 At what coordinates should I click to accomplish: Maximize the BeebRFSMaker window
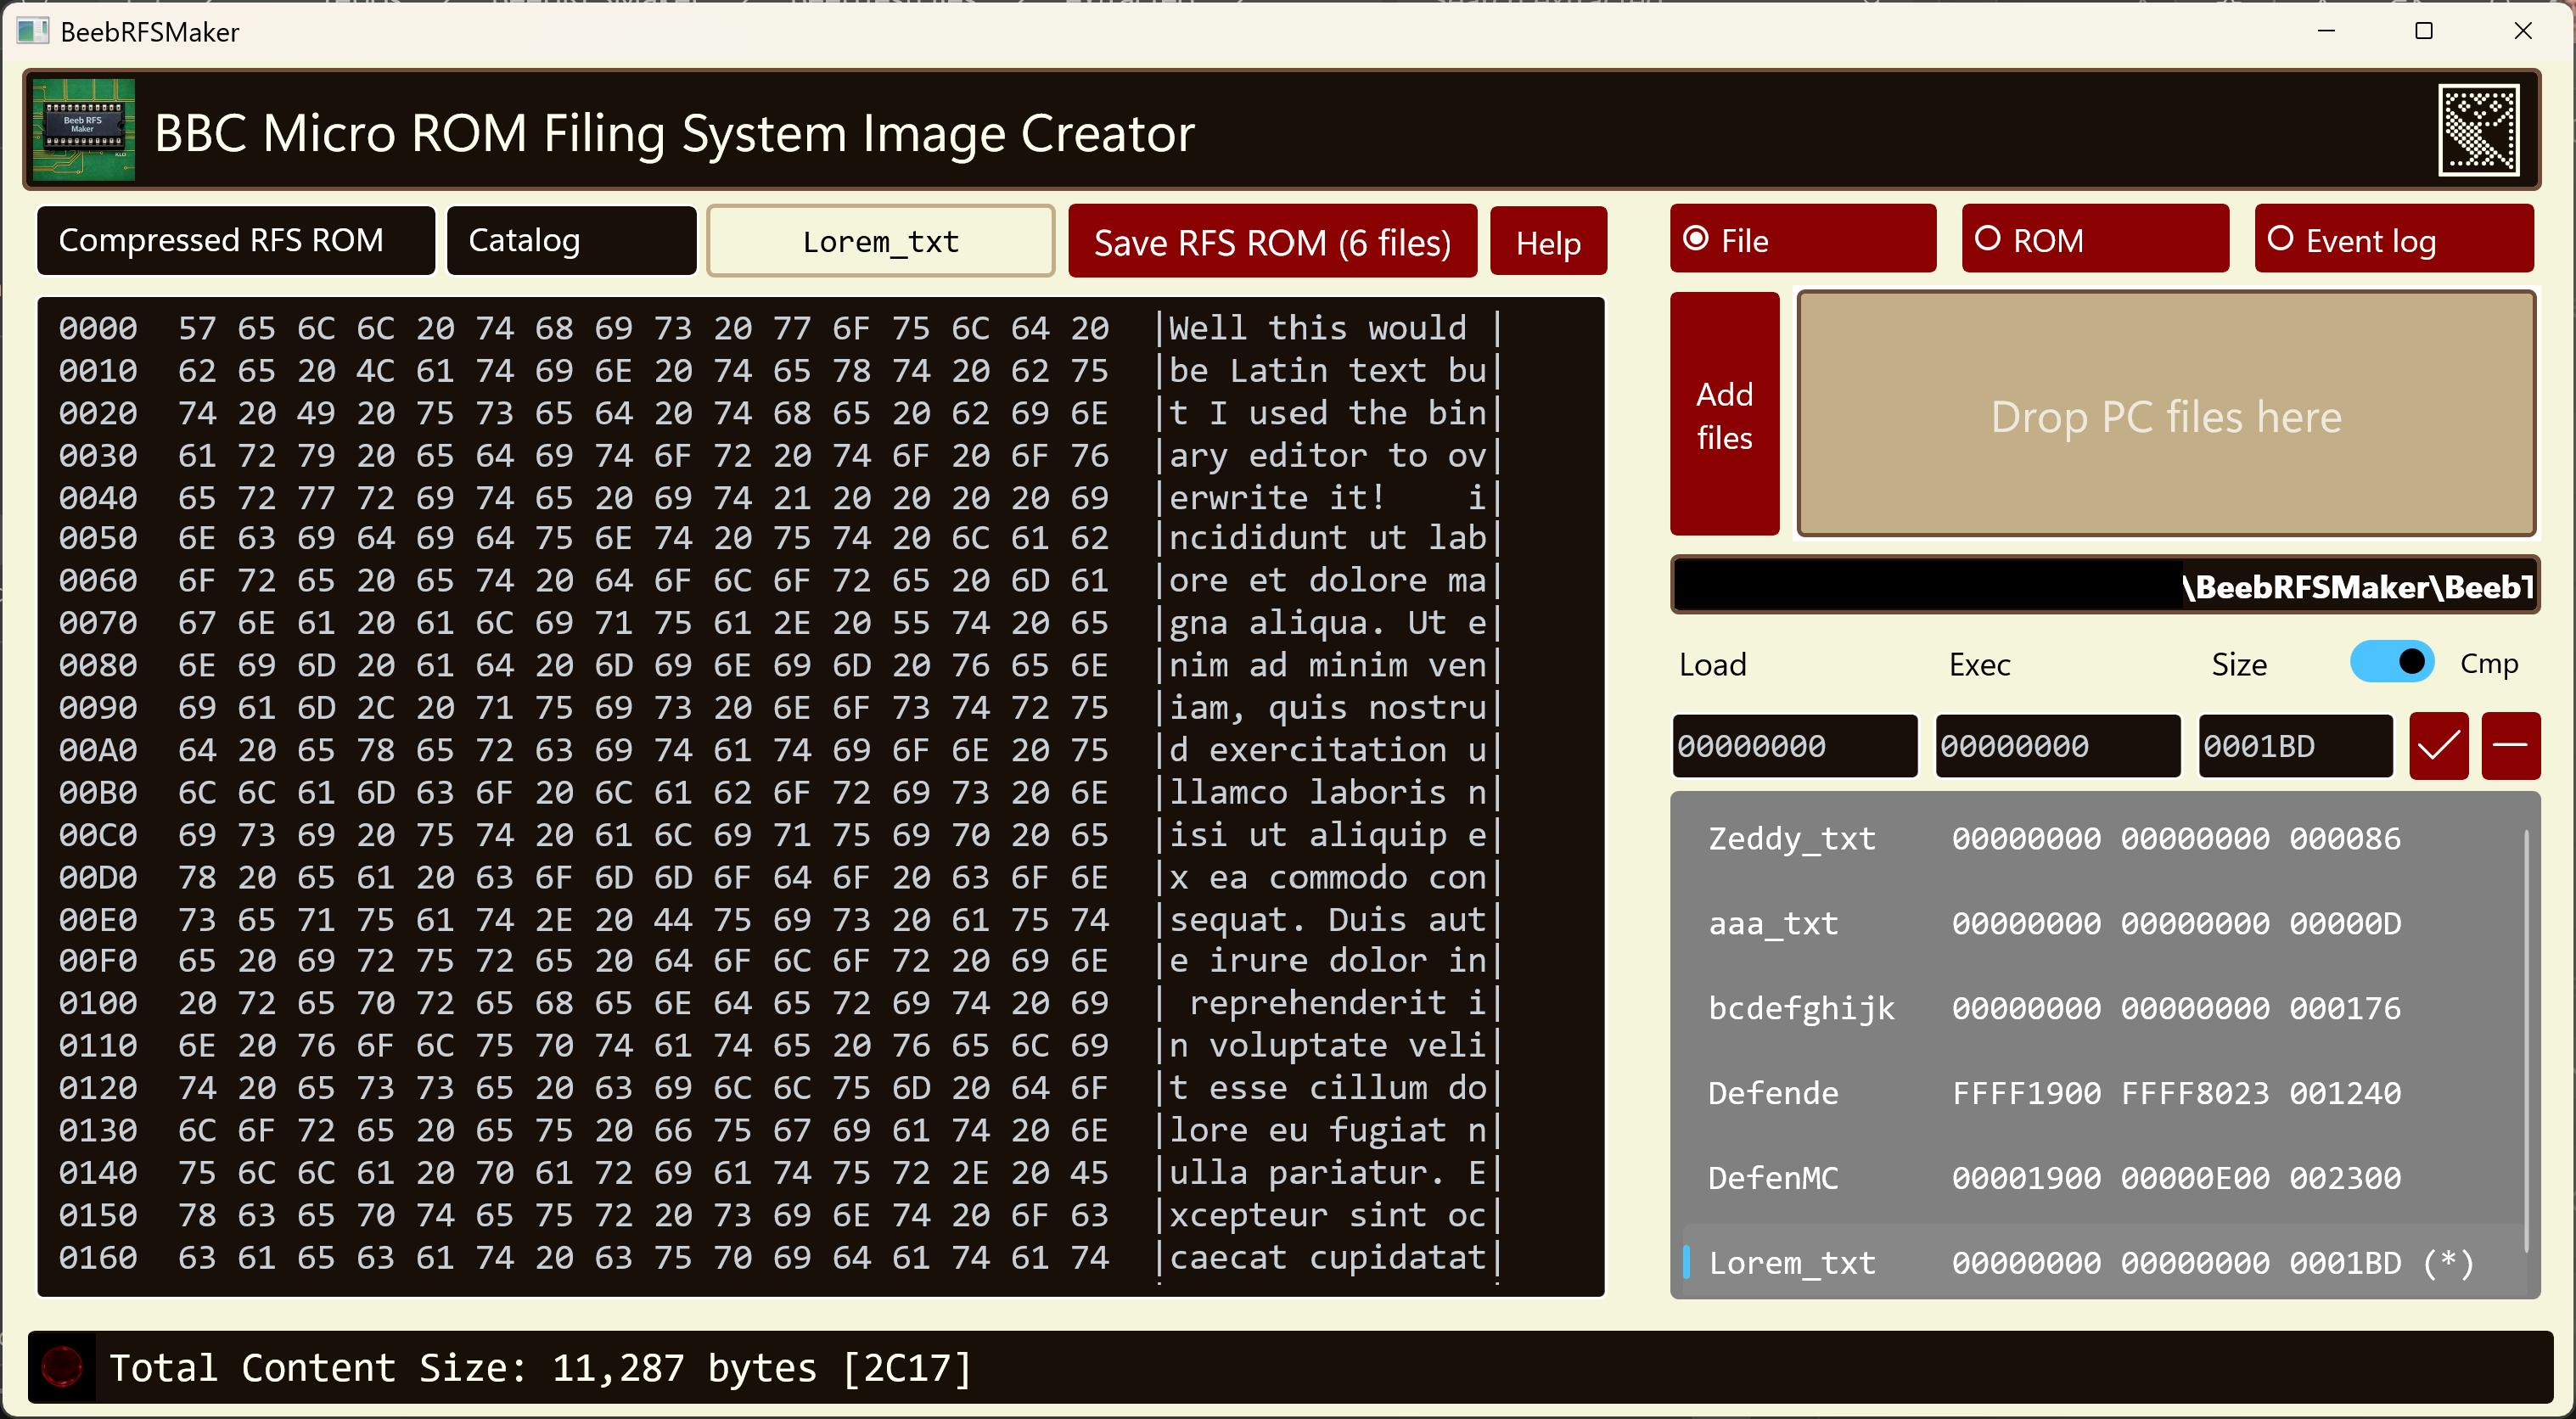click(x=2424, y=31)
